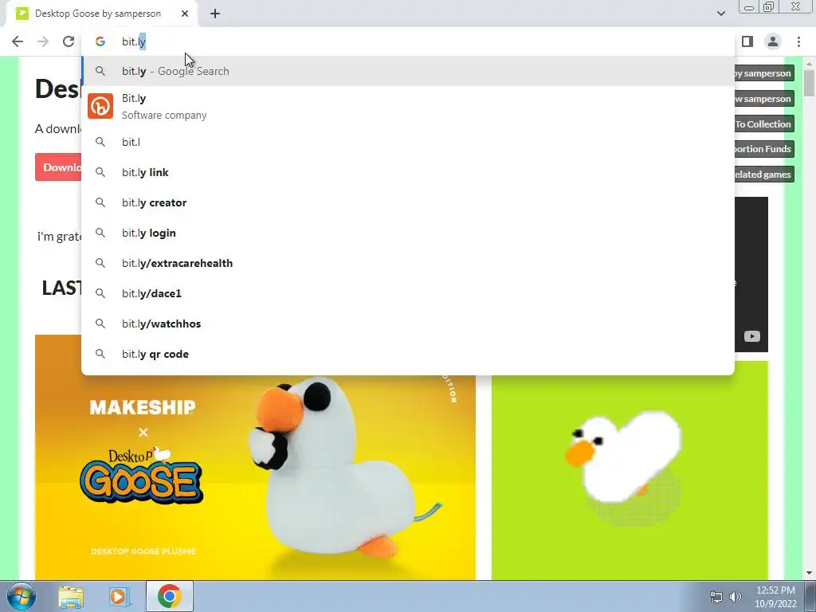Image resolution: width=816 pixels, height=612 pixels.
Task: Click the Chrome taskbar icon
Action: [169, 596]
